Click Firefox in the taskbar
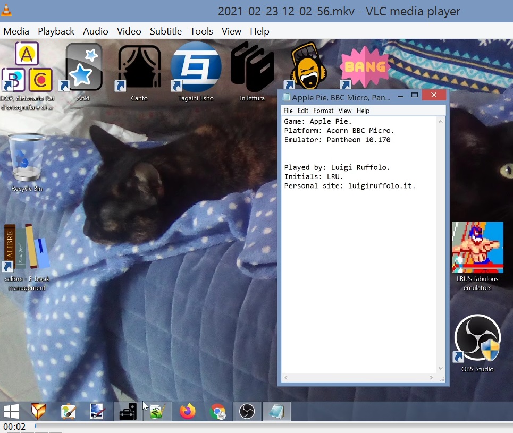 tap(187, 411)
